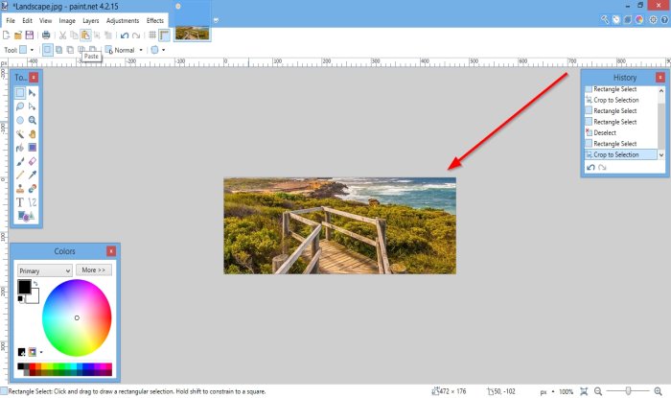Open the Normal selection mode dropdown

click(x=141, y=50)
